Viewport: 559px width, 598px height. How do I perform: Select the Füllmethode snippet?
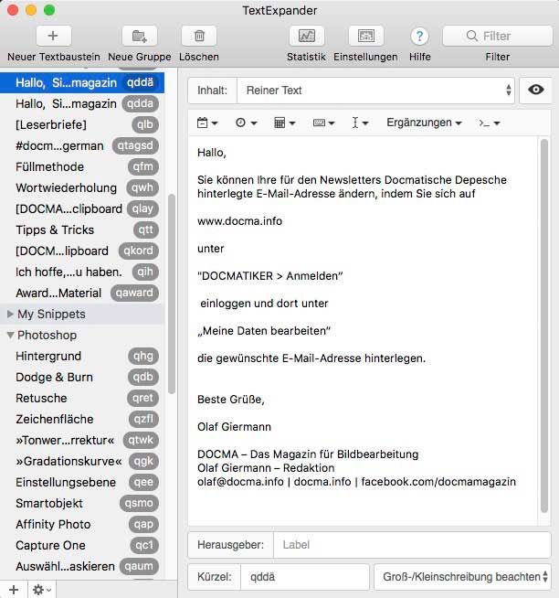coord(82,166)
